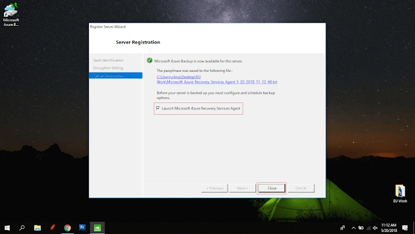Toggle Launch Microsoft Azure Recovery Services Agent checkbox

158,108
